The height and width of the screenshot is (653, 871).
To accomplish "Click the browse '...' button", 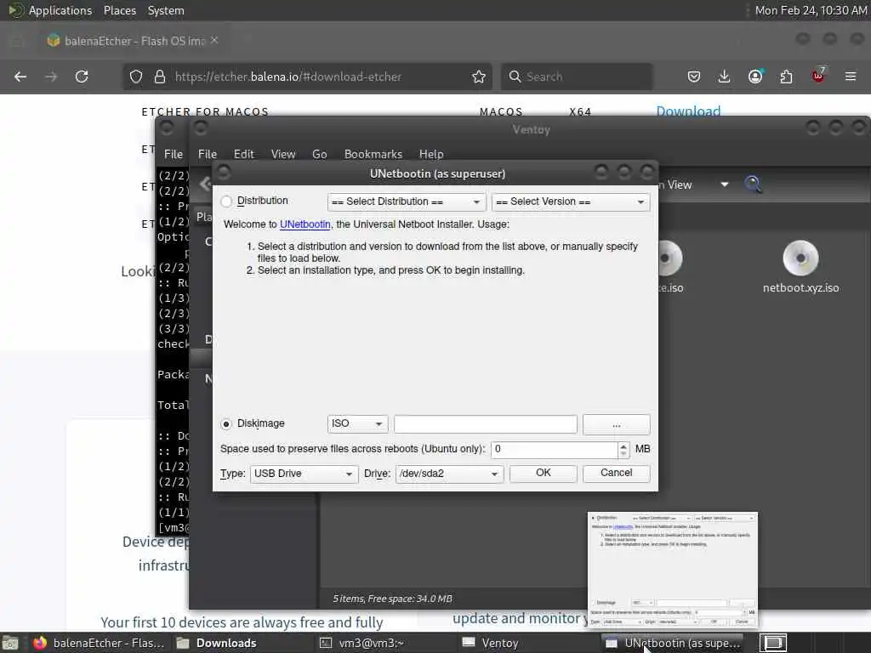I will click(616, 424).
